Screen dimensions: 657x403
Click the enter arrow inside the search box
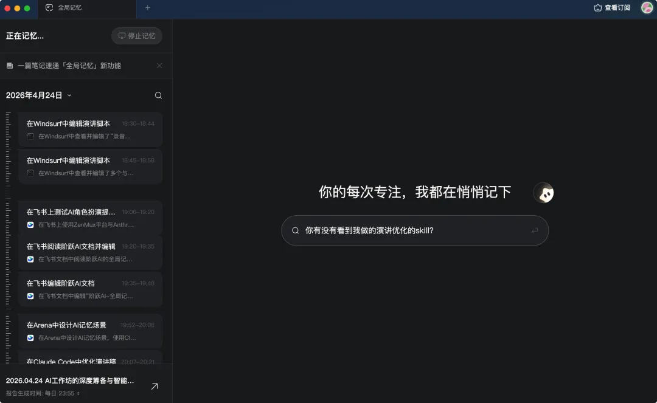535,231
